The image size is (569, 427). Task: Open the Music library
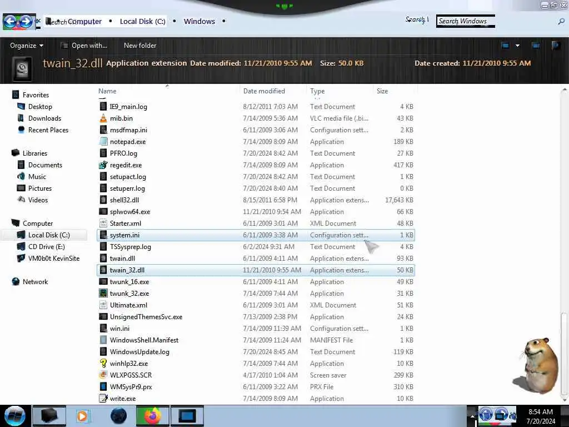coord(37,176)
